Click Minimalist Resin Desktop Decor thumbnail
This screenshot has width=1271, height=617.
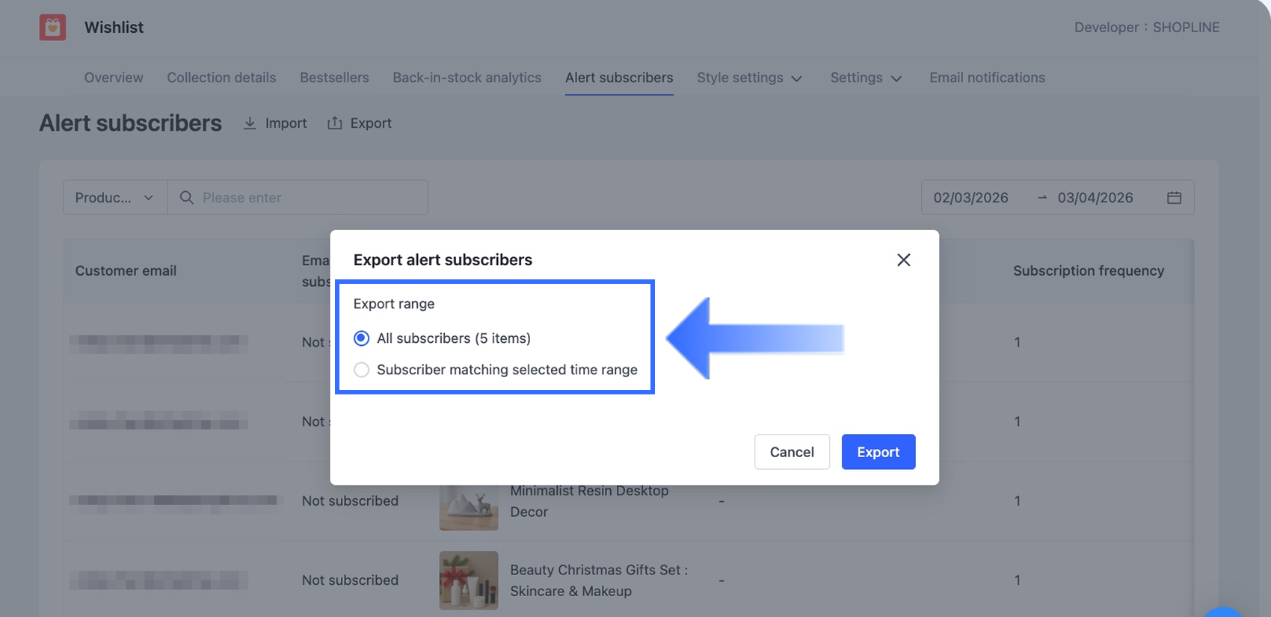(x=469, y=508)
